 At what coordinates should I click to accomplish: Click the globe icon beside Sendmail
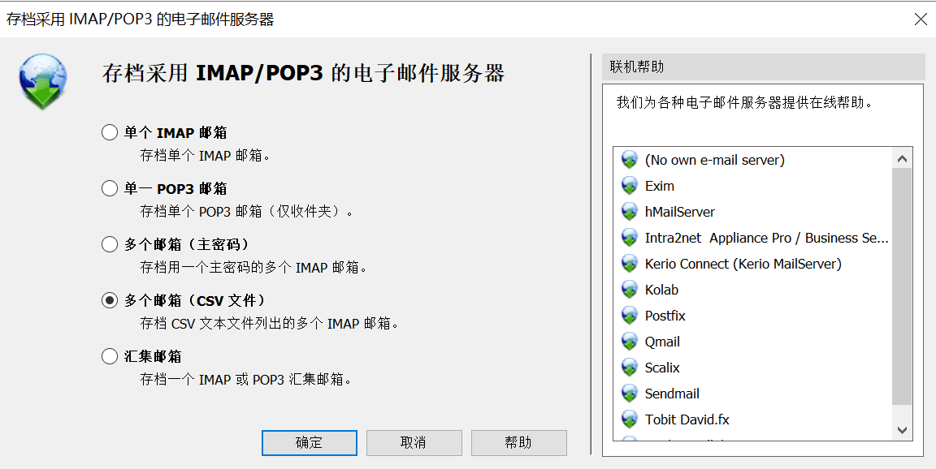tap(629, 394)
